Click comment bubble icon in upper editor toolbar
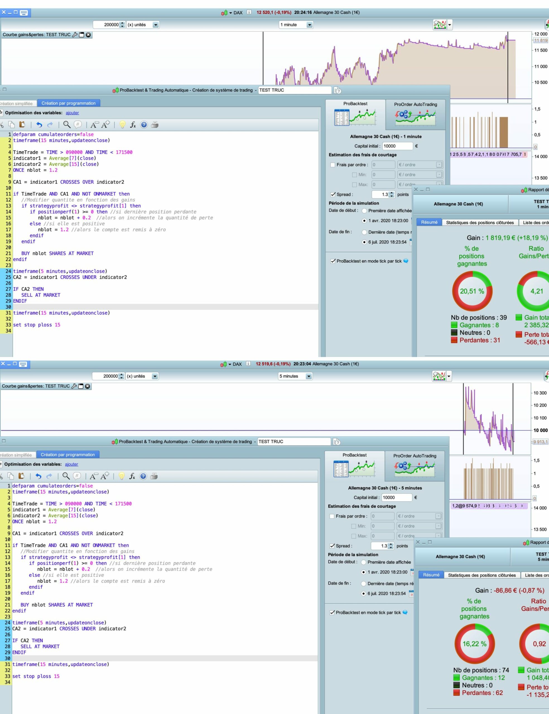 coord(78,124)
